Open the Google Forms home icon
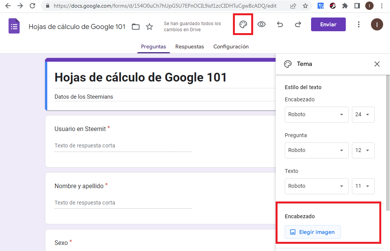This screenshot has width=390, height=251. pos(14,26)
